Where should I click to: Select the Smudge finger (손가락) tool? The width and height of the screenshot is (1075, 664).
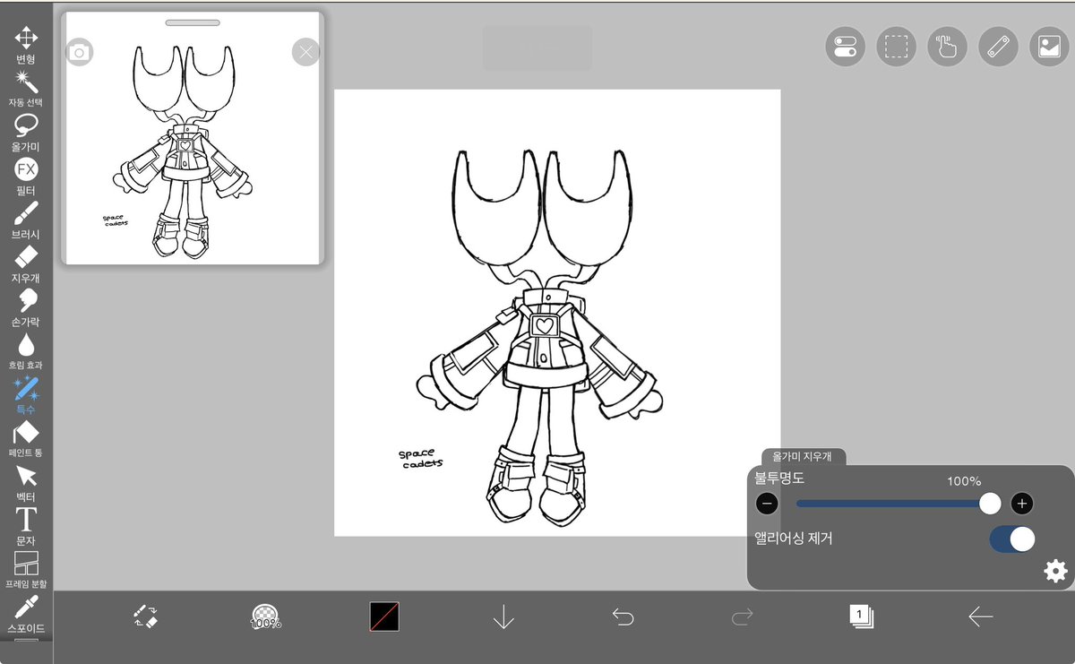[x=26, y=308]
